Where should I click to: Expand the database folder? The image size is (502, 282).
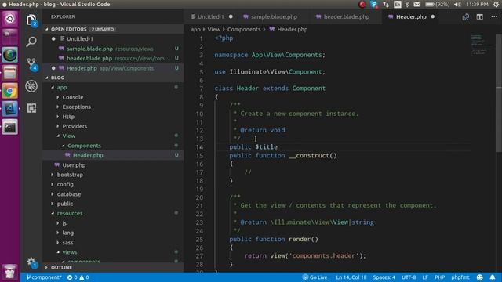click(x=69, y=194)
